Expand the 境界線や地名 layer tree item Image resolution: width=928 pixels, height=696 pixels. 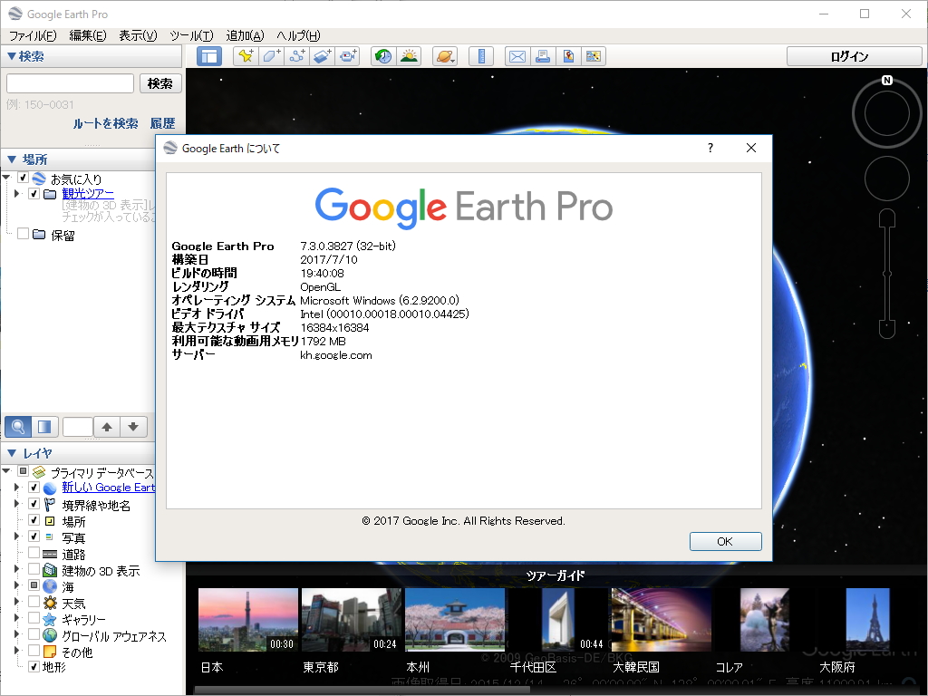(x=17, y=504)
